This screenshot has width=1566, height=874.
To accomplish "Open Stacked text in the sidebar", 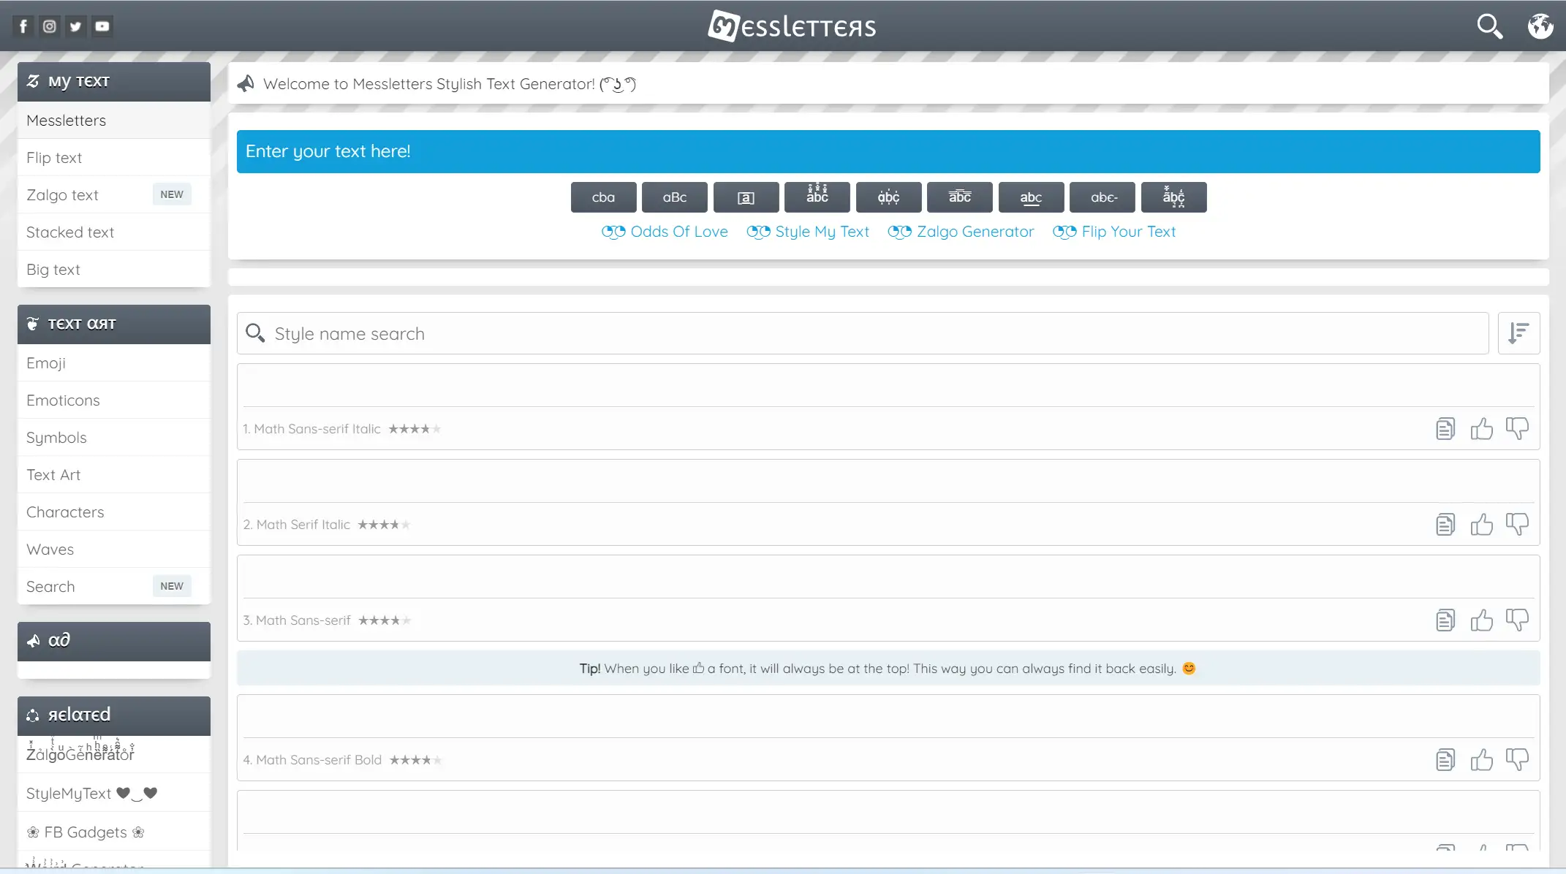I will 114,232.
